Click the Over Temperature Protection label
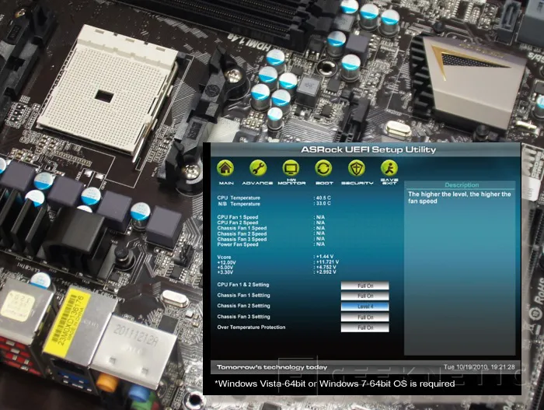Viewport: 544px width, 410px height. coord(251,327)
